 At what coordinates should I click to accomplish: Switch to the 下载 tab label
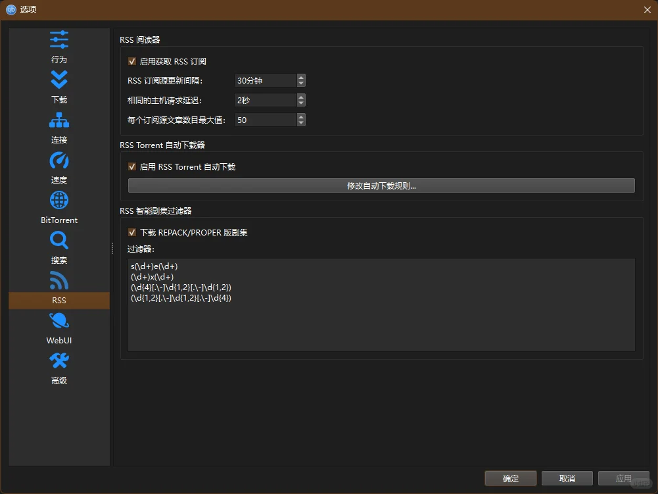[x=59, y=99]
